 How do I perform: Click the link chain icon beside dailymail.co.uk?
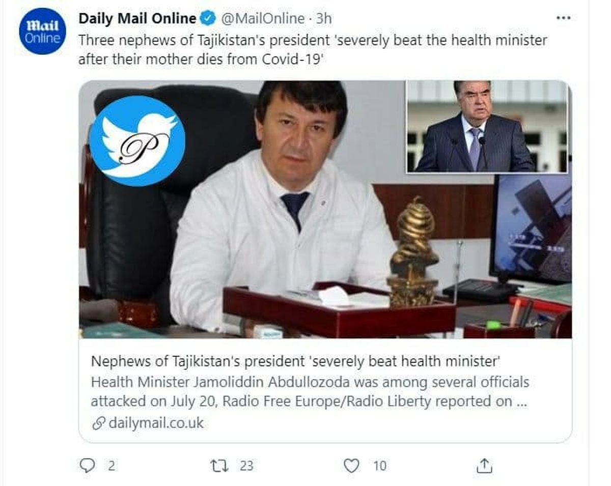point(98,423)
